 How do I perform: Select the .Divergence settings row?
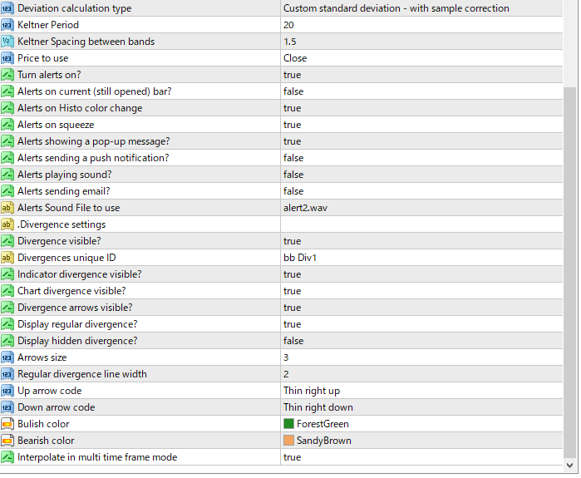tap(281, 224)
